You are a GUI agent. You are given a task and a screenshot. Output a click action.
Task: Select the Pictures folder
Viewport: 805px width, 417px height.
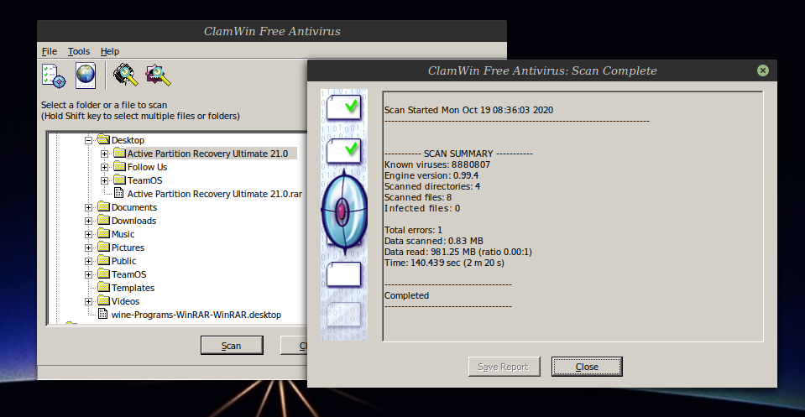tap(128, 248)
